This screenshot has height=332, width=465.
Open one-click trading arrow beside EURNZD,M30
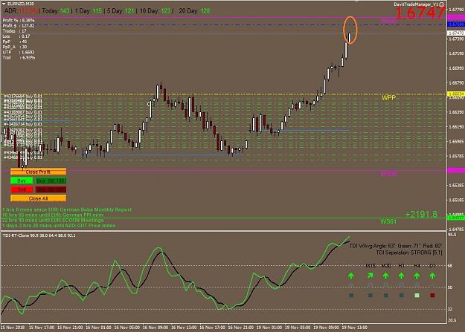coord(4,4)
